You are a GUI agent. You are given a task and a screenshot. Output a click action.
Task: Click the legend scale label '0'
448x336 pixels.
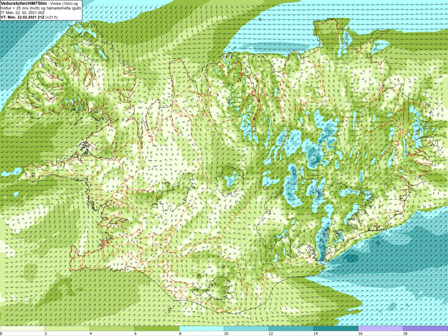click(1, 334)
